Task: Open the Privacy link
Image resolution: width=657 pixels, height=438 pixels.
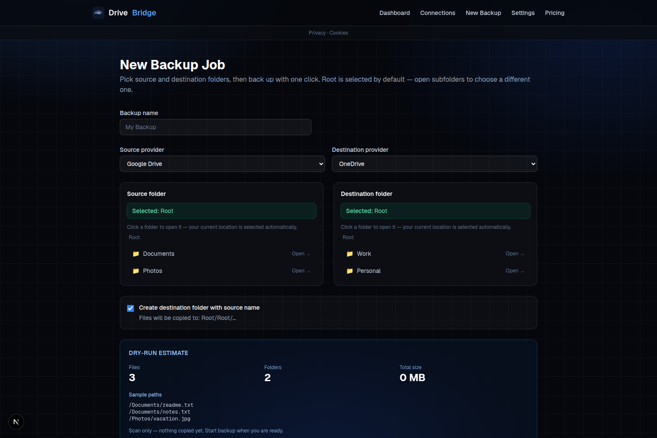Action: pos(317,33)
